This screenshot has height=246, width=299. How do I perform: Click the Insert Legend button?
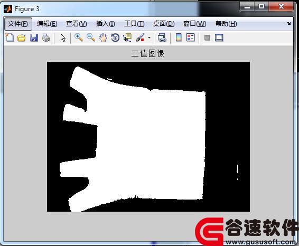coord(191,37)
